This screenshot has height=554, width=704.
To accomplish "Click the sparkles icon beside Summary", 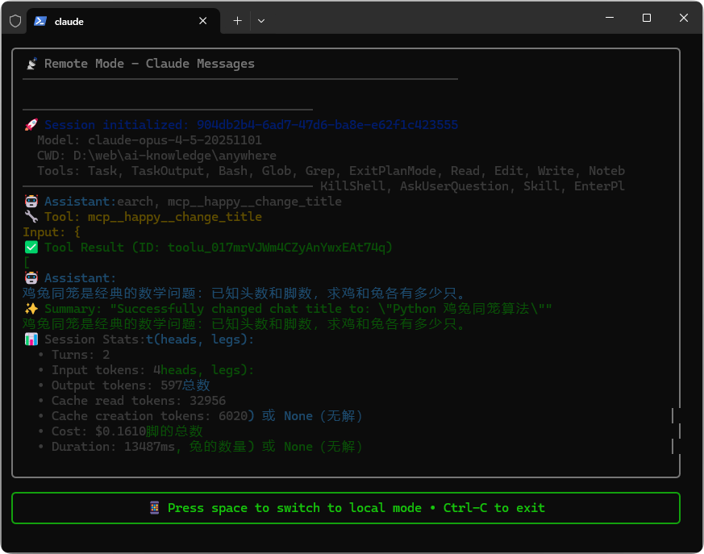I will [30, 308].
